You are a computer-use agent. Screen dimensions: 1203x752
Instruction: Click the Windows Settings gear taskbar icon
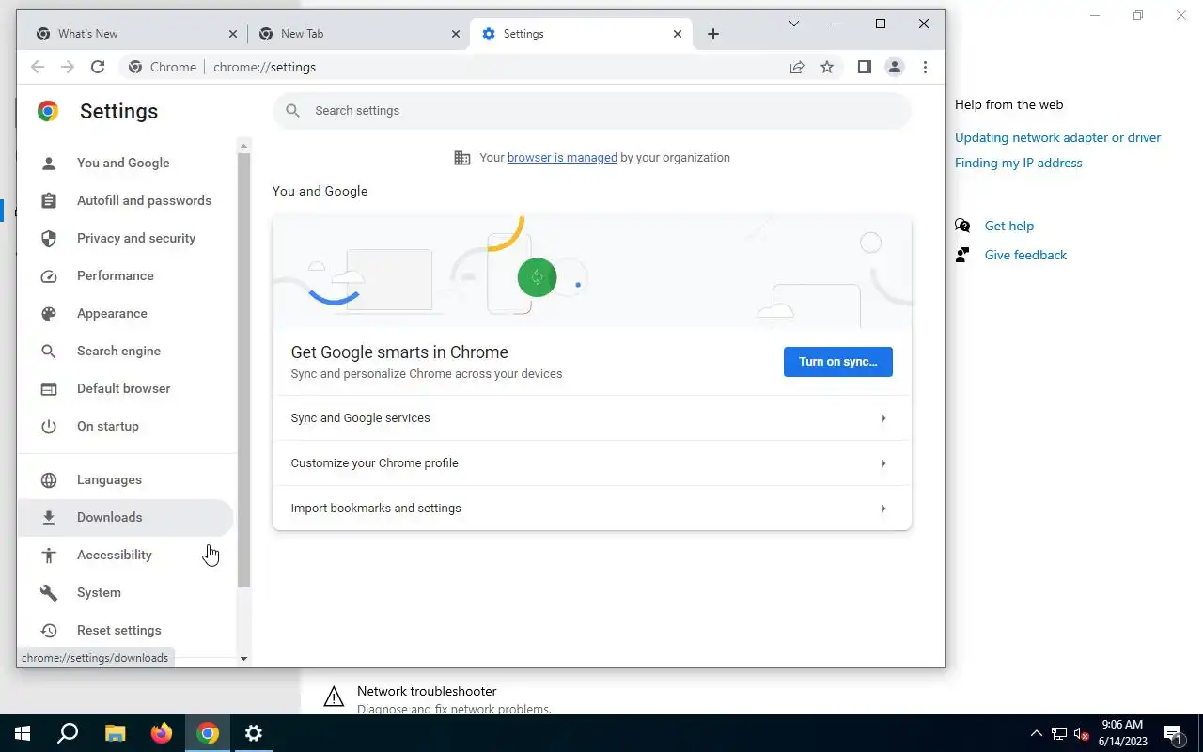pos(254,733)
